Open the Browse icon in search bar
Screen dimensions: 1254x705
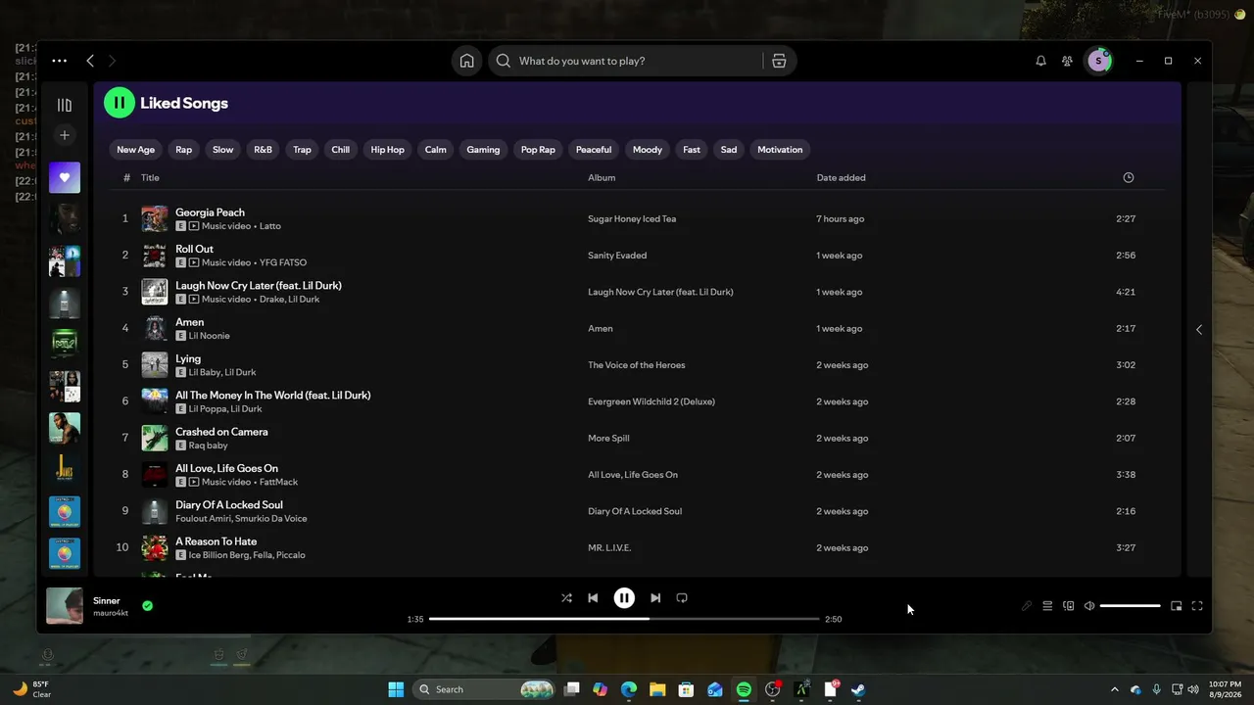[779, 61]
